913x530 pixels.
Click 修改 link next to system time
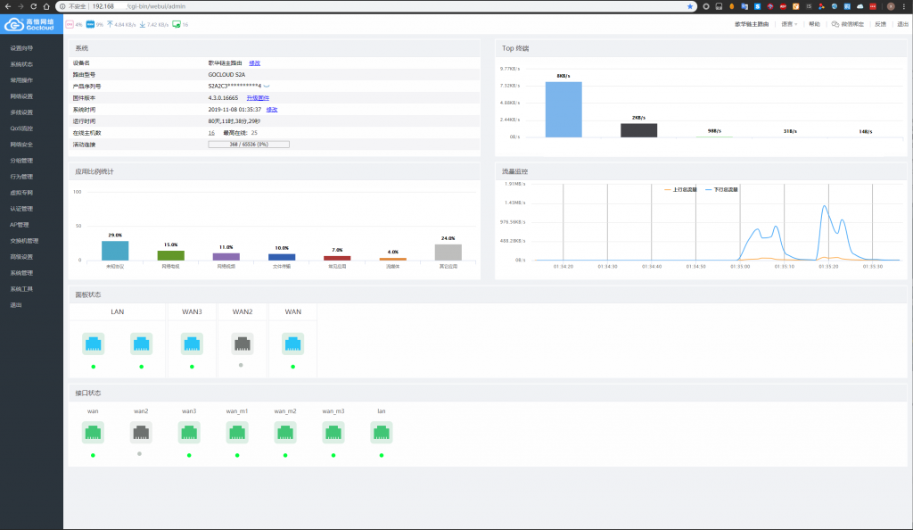point(272,110)
